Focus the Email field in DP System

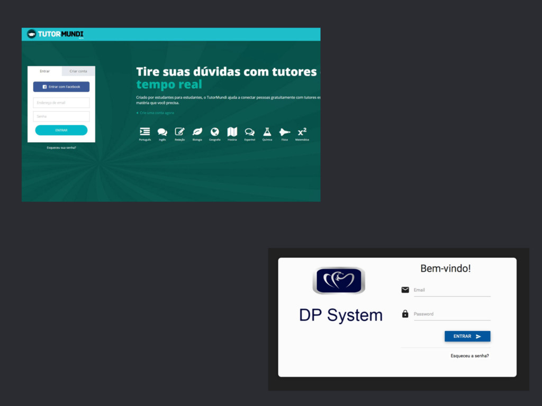(452, 290)
